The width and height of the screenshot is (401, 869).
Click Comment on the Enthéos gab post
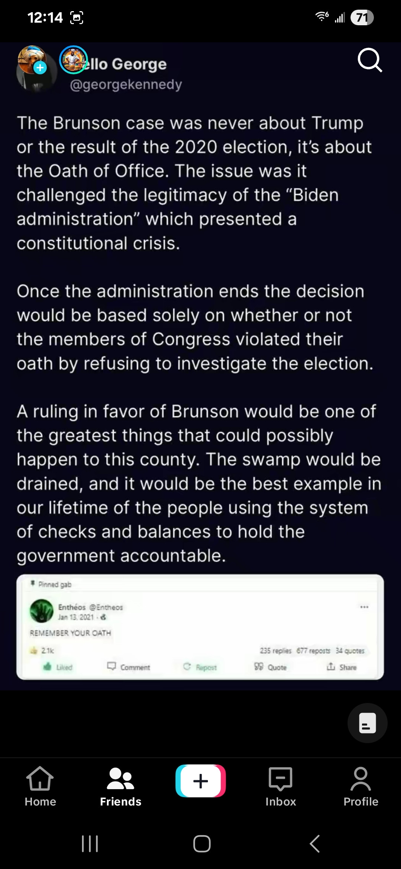(x=128, y=667)
